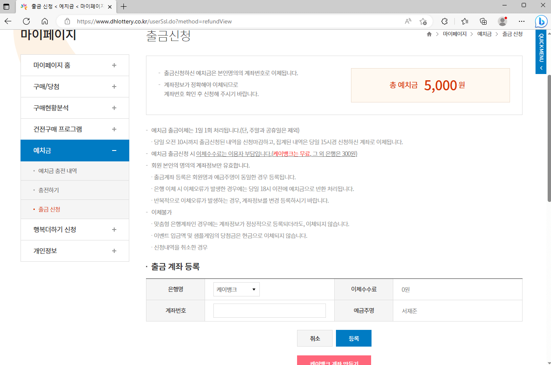Open Browser essentials icon
Screen dimensions: 551x365
444,21
